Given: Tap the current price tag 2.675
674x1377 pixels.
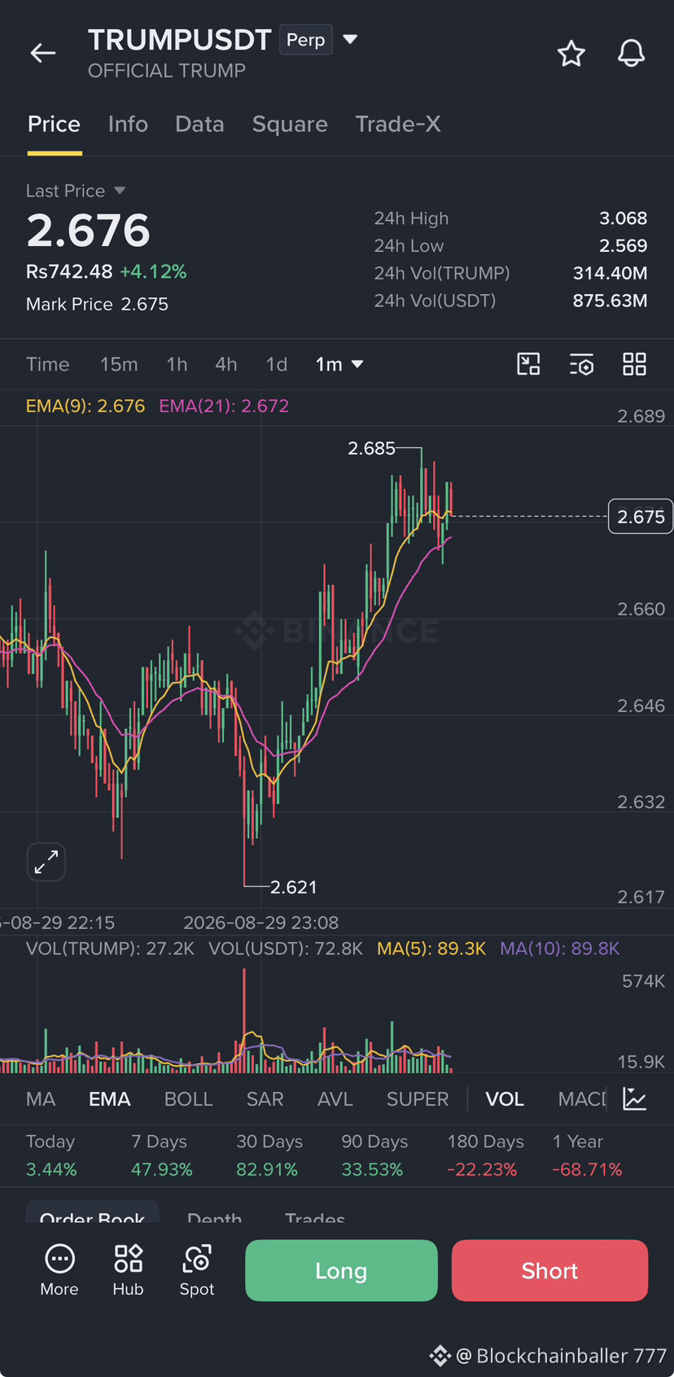Looking at the screenshot, I should [x=641, y=517].
